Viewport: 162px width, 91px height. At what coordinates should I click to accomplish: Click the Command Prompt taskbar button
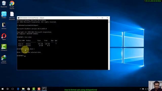tap(44, 89)
